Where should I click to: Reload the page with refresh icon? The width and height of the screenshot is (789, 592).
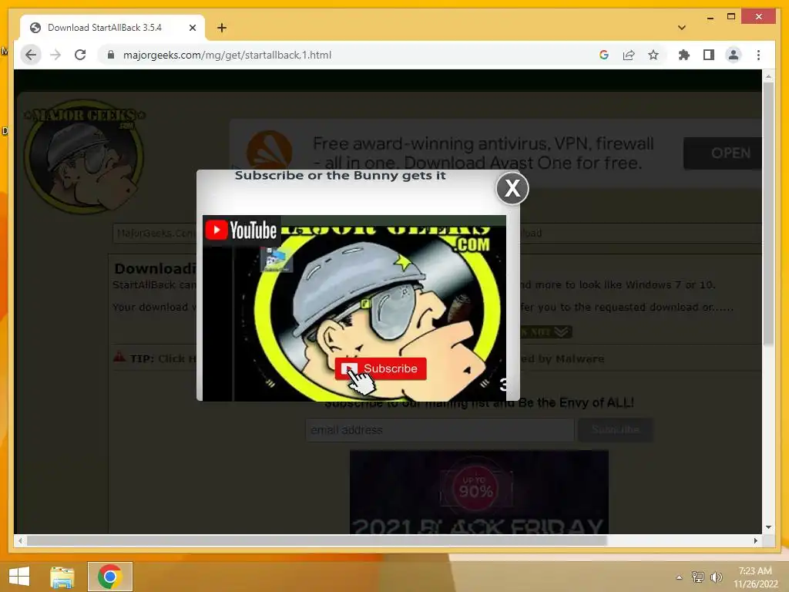[80, 55]
